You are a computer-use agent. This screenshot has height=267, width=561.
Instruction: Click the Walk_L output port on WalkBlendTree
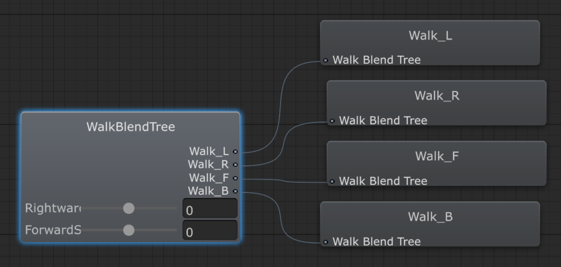tap(235, 151)
